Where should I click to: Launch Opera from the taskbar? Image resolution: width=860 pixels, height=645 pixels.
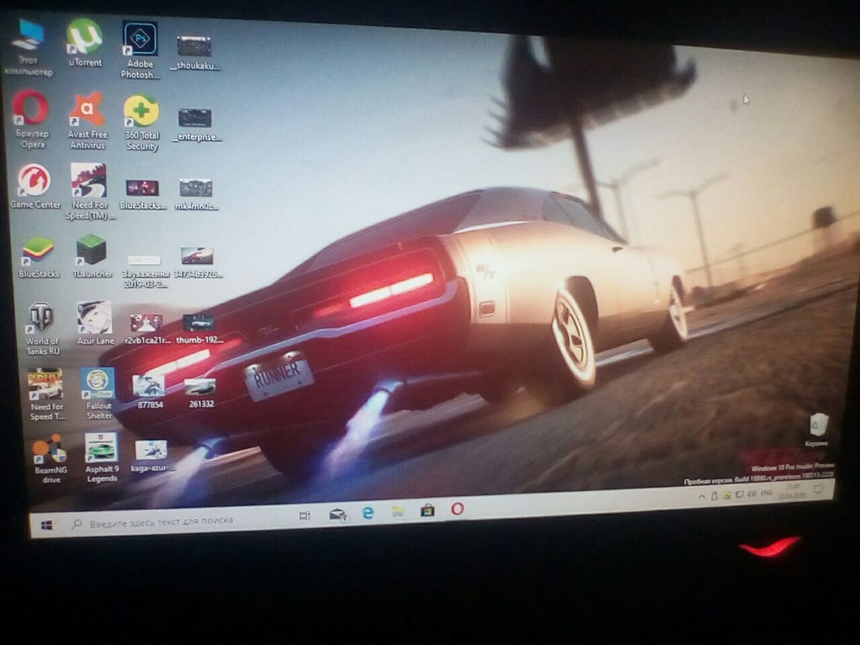pos(457,509)
